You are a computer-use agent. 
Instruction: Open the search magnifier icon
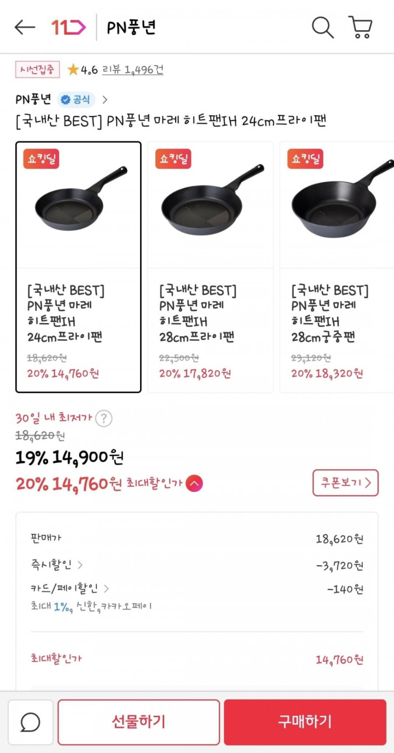point(323,27)
